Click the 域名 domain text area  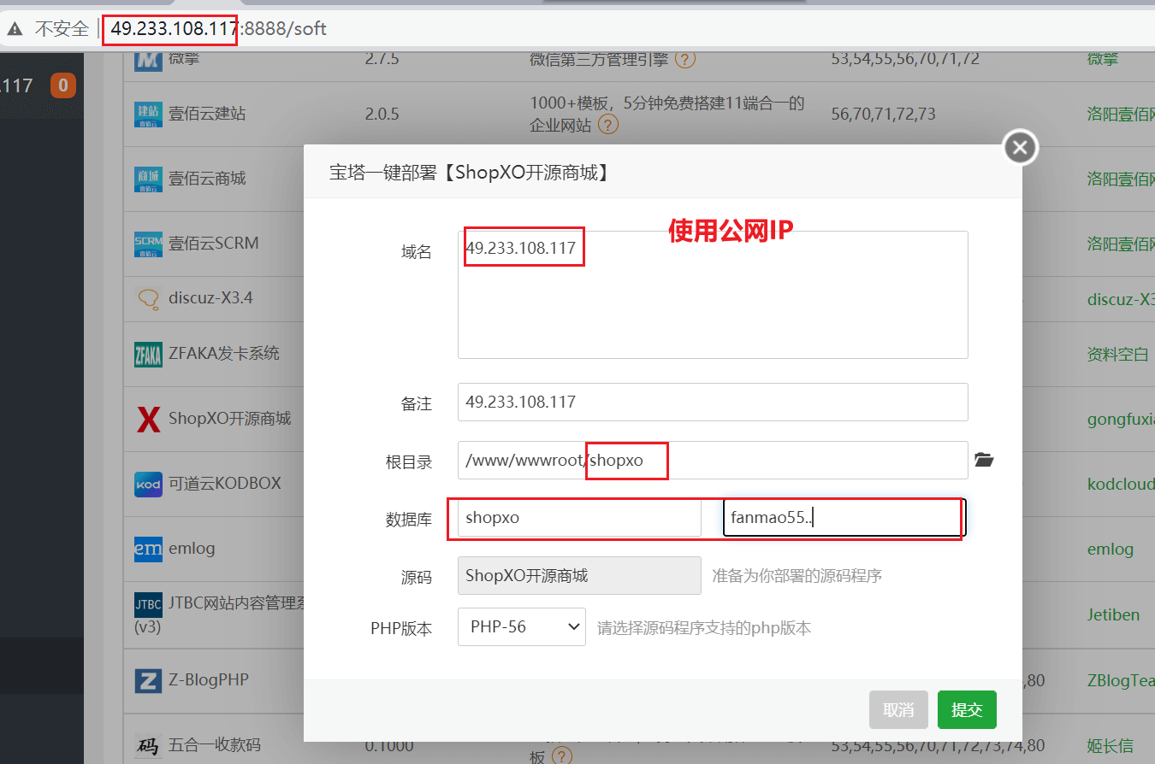click(713, 295)
